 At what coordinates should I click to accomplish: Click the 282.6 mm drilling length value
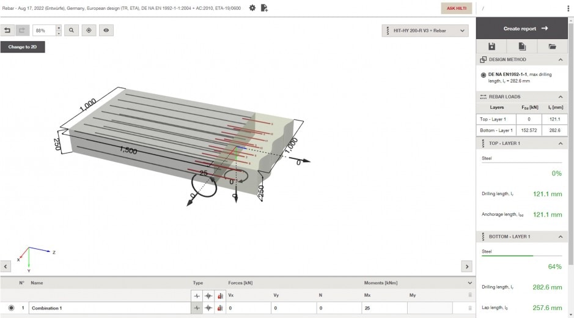click(547, 287)
